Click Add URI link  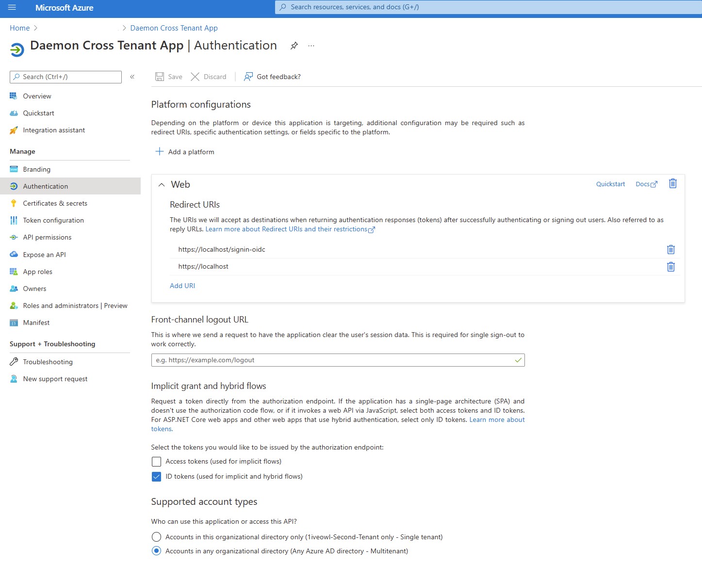(x=182, y=286)
